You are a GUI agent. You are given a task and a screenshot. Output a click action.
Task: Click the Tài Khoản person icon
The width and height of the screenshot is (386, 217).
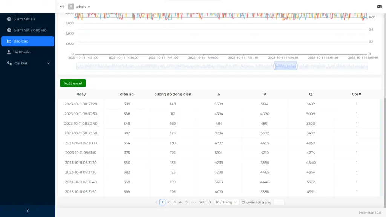(9, 52)
